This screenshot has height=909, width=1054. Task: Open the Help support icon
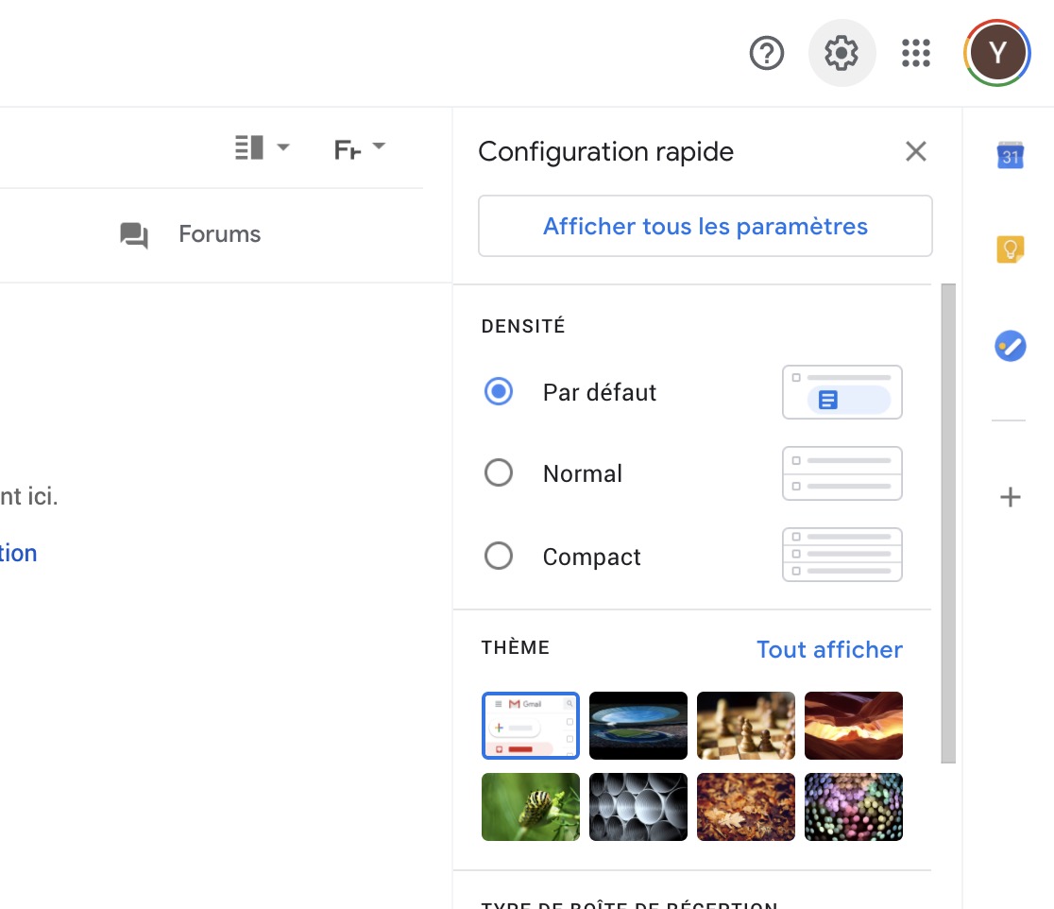point(766,54)
